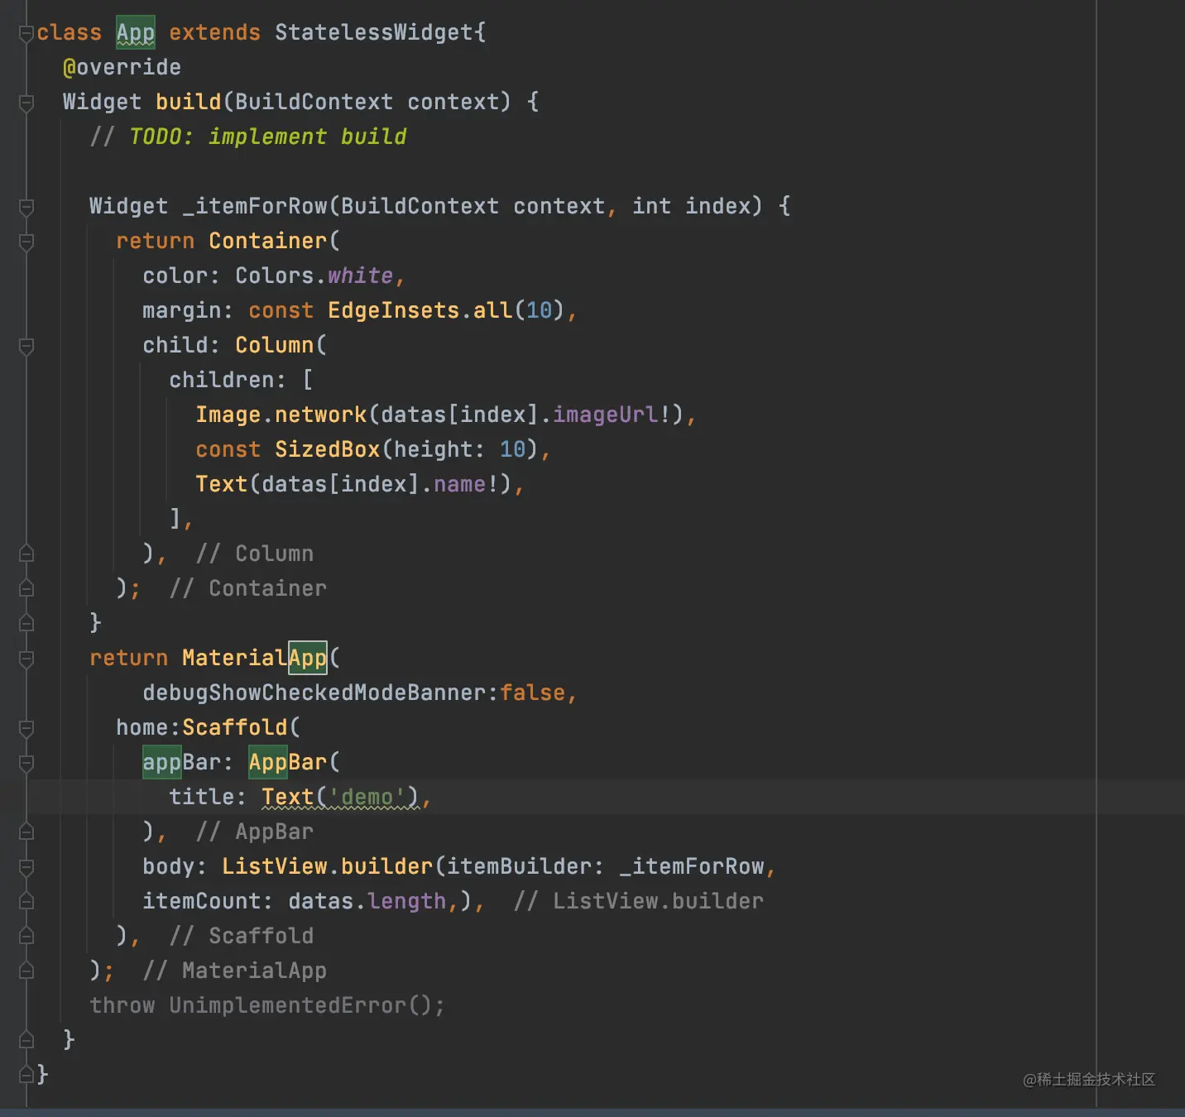Click the fold-end marker beside '// MaterialApp' hint
The width and height of the screenshot is (1185, 1117).
(26, 971)
